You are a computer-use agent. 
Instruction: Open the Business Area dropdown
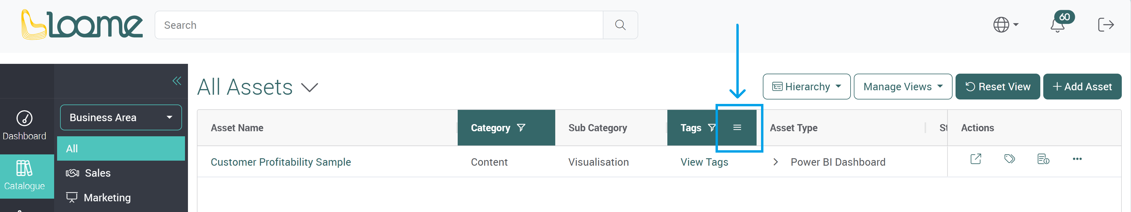click(121, 117)
